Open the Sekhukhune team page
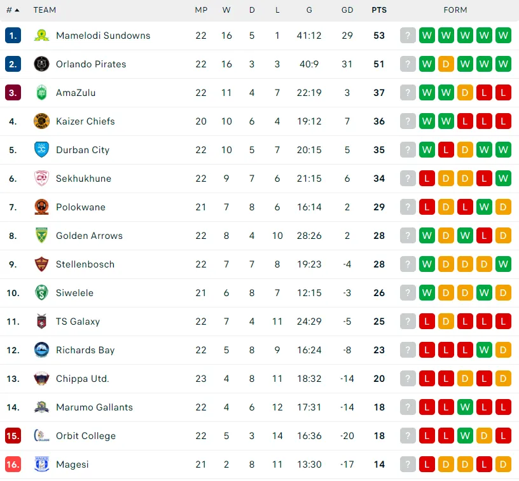This screenshot has height=481, width=519. 83,179
